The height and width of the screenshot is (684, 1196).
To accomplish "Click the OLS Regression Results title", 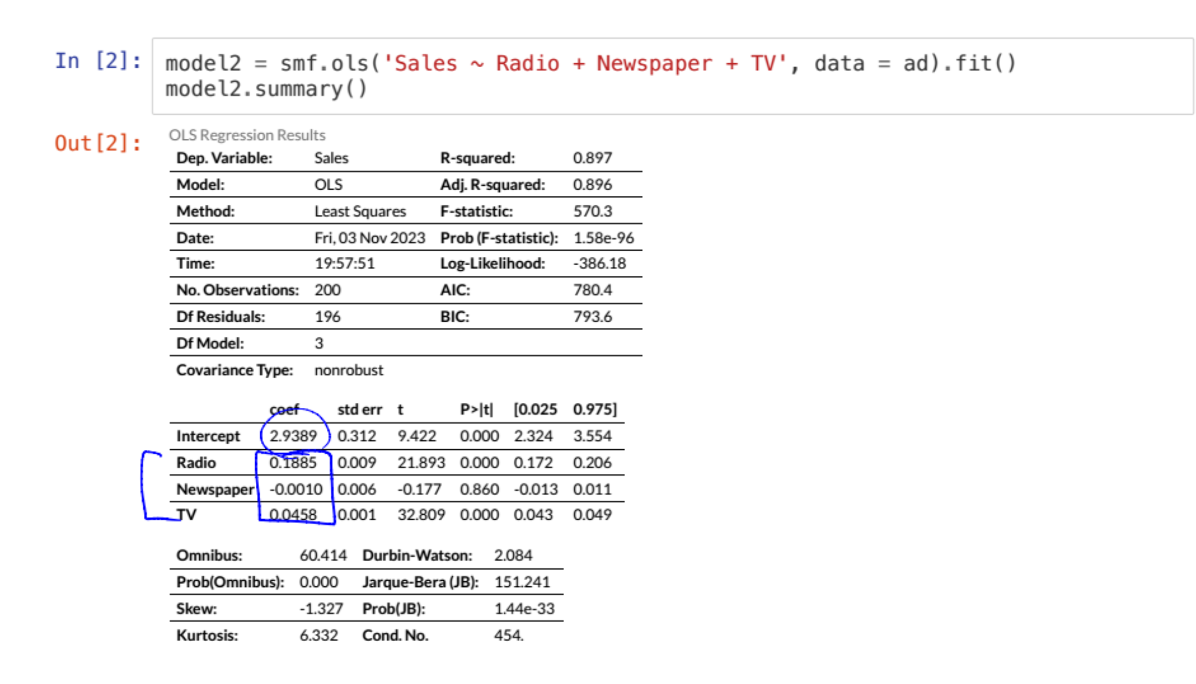I will pos(247,135).
